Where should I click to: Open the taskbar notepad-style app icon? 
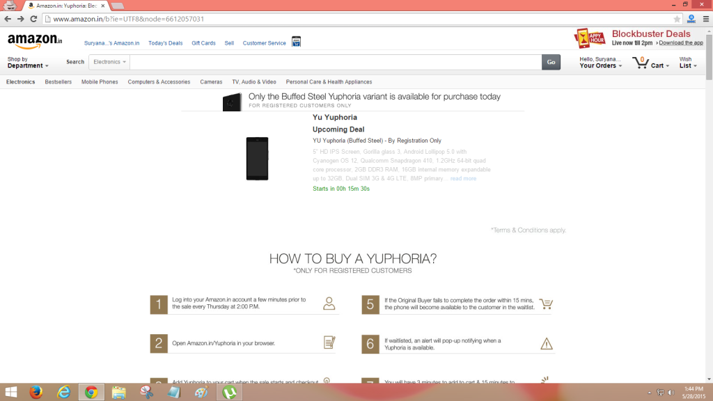pyautogui.click(x=173, y=392)
